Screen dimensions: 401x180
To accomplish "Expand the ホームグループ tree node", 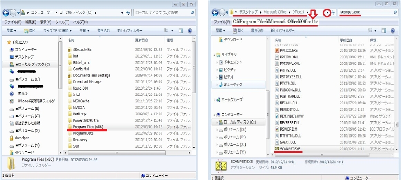I will pyautogui.click(x=214, y=100).
